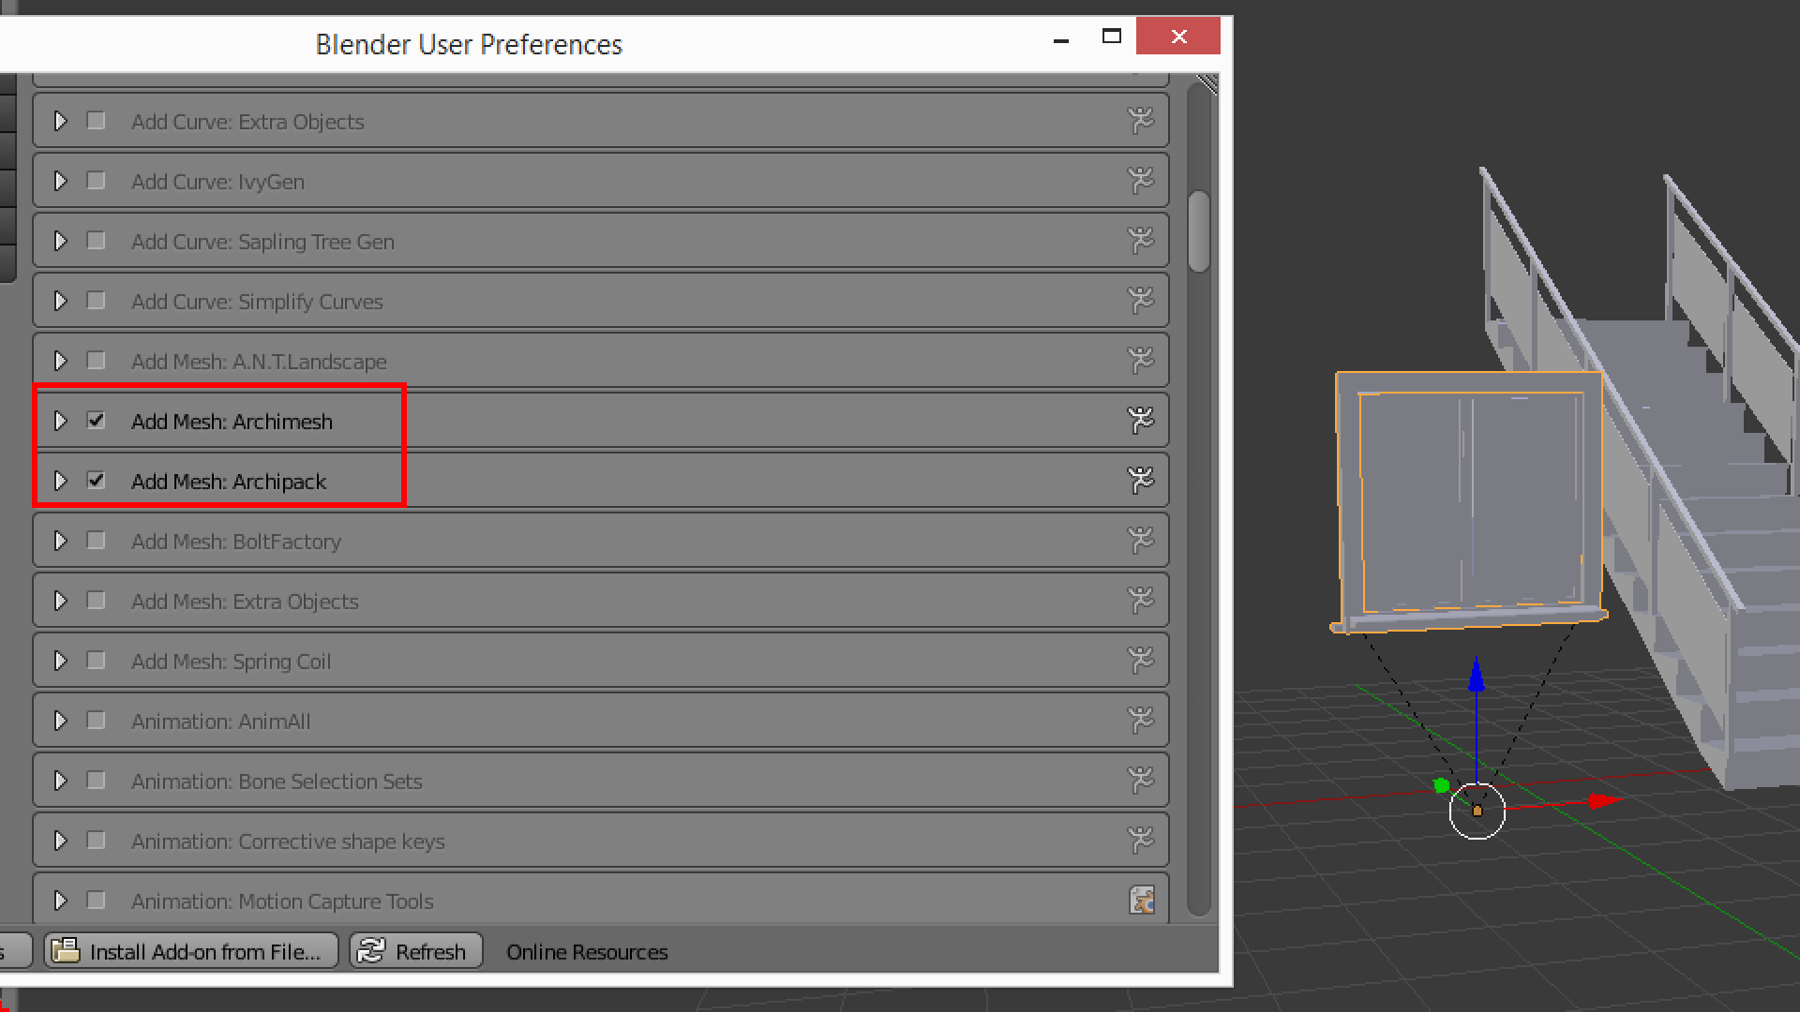Disable the Add Mesh: Archipack add-on checkbox

(x=96, y=481)
